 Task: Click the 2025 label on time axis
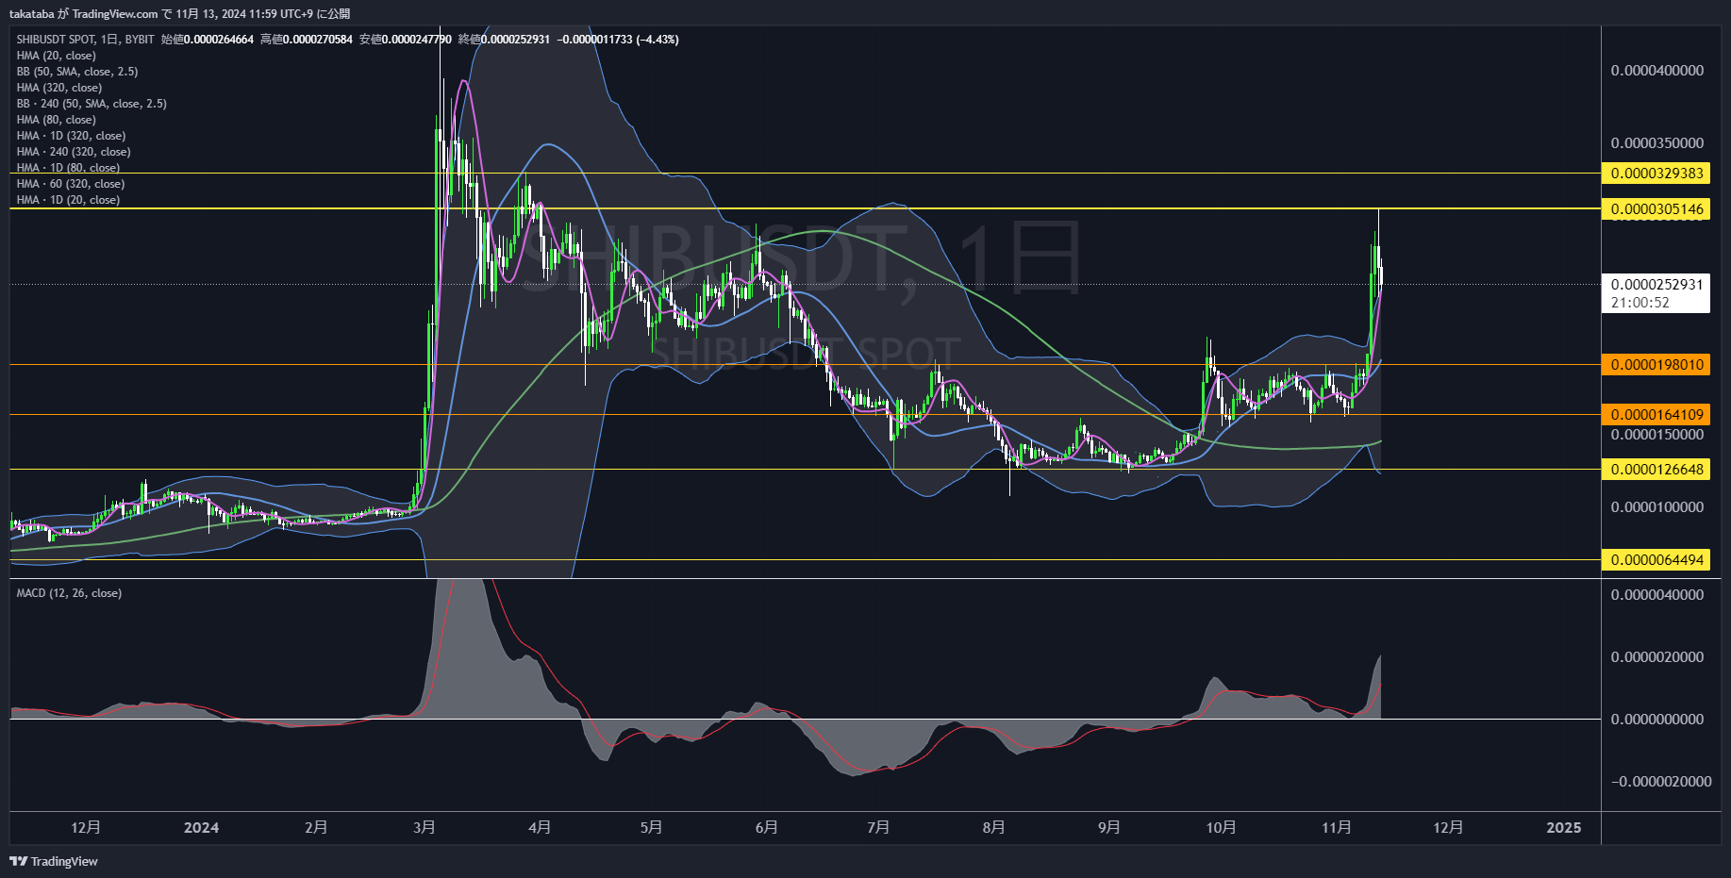tap(1564, 828)
